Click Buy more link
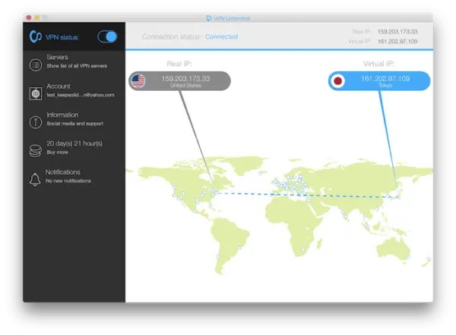This screenshot has height=335, width=456. (x=57, y=152)
